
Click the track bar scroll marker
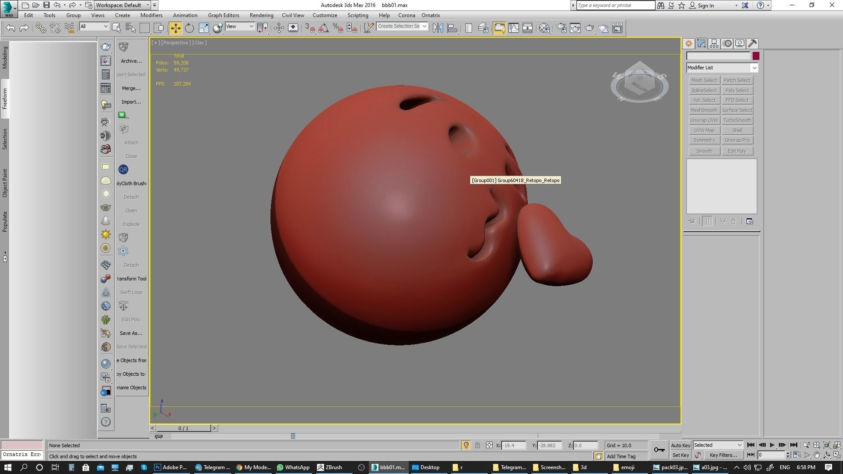[x=293, y=436]
